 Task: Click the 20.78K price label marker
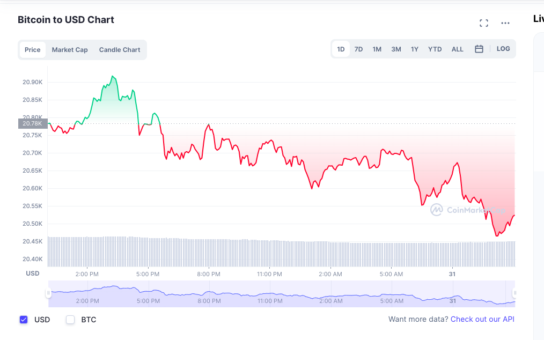tap(33, 123)
